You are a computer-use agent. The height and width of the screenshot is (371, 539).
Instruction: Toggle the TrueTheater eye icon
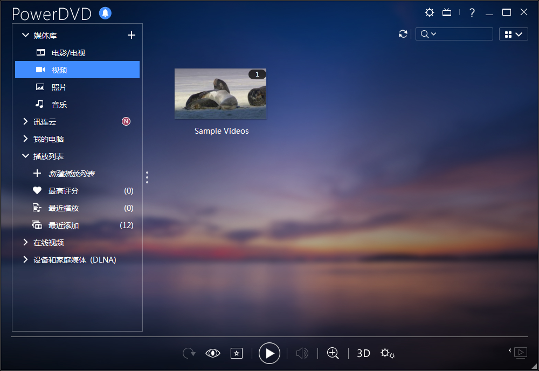[x=213, y=353]
